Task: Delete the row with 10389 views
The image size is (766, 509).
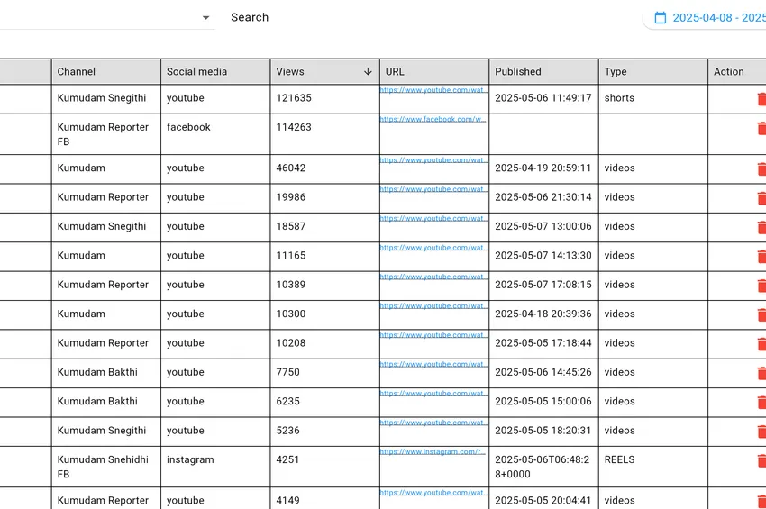Action: (761, 286)
